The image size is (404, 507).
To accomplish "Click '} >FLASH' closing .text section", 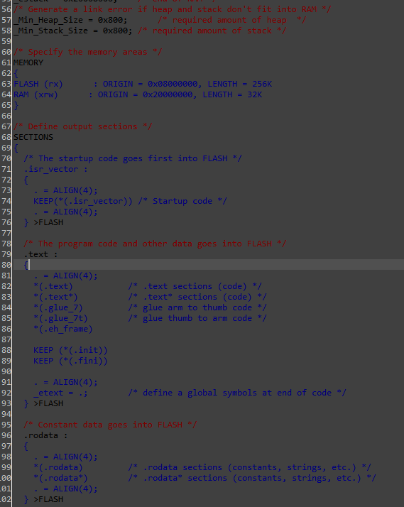I will [x=43, y=403].
